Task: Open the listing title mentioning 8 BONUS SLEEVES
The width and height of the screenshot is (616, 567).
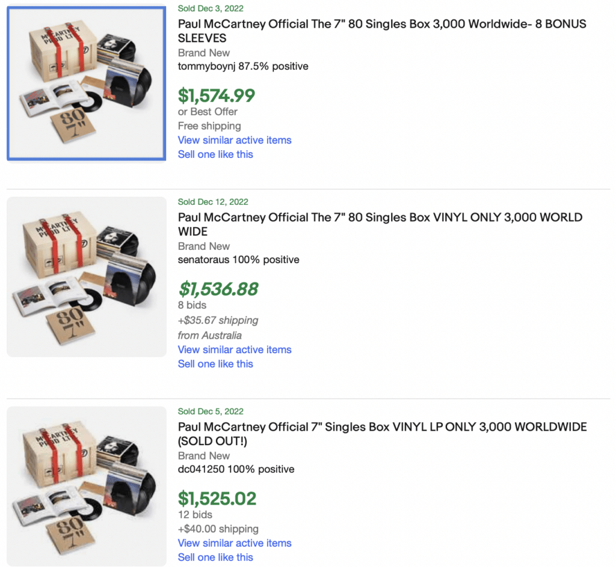Action: tap(381, 31)
